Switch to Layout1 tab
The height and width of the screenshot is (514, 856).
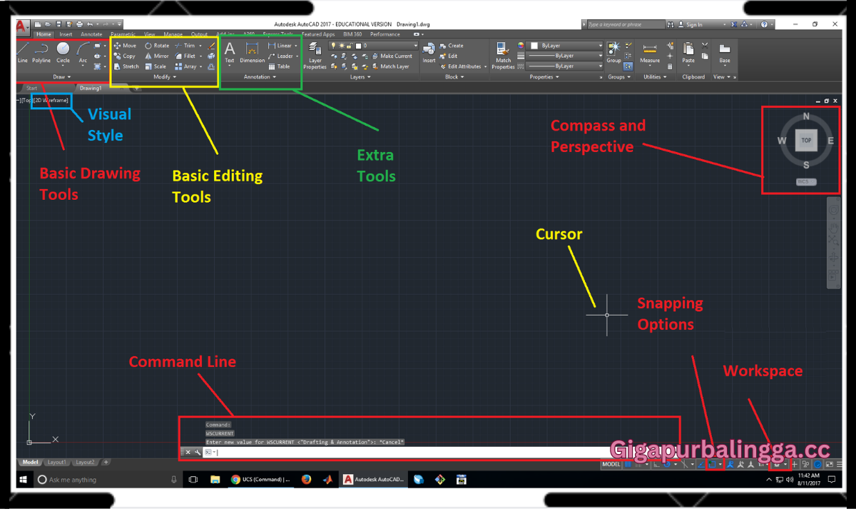pyautogui.click(x=57, y=463)
